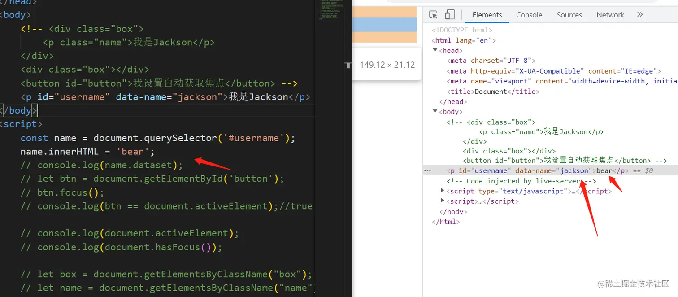
Task: Click the getElementsByClassName("box") comment line
Action: click(166, 274)
